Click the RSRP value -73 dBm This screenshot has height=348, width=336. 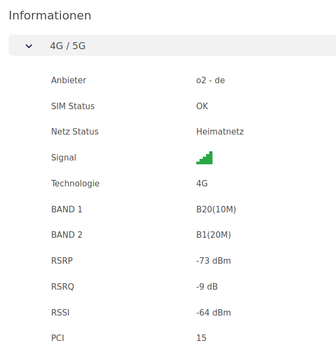pos(214,261)
